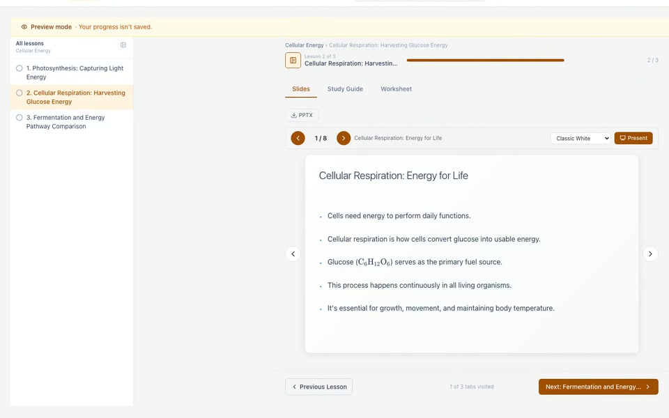The height and width of the screenshot is (418, 669).
Task: Collapse the All lessons sidebar panel icon
Action: [x=123, y=45]
